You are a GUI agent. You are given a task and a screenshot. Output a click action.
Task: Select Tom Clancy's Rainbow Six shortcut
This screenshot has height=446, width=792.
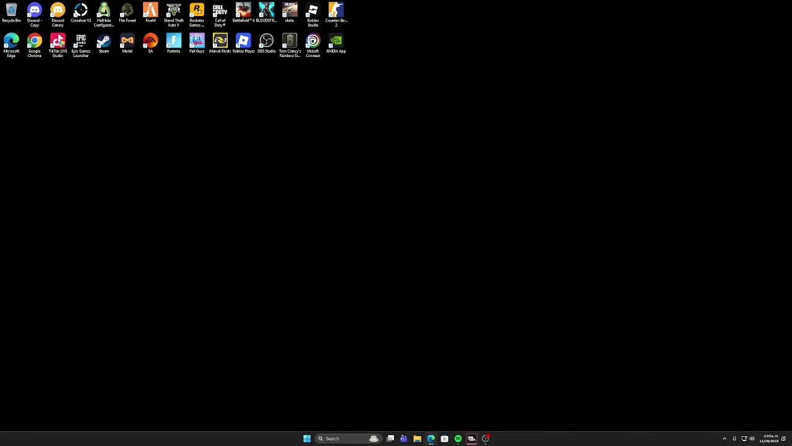290,46
